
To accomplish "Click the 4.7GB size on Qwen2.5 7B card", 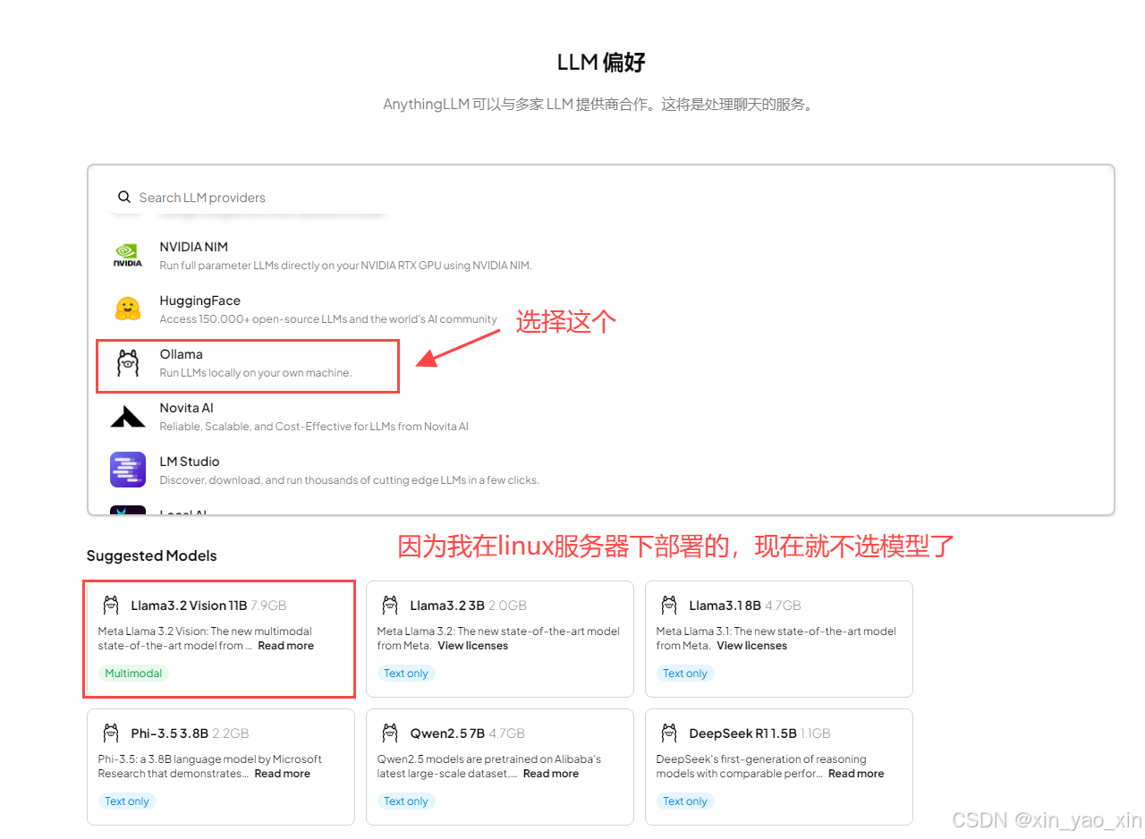I will 507,733.
